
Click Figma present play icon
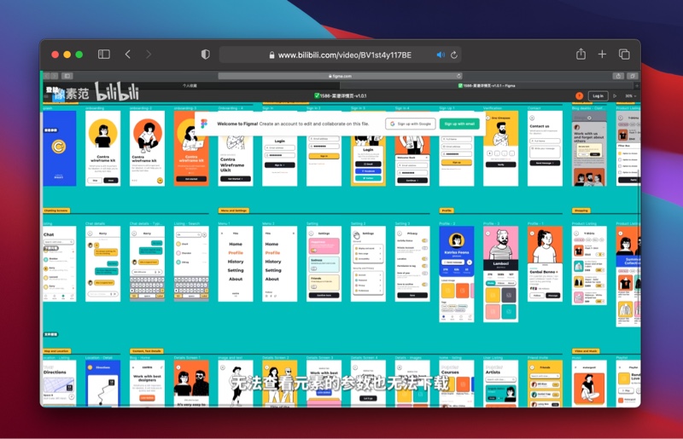(615, 95)
